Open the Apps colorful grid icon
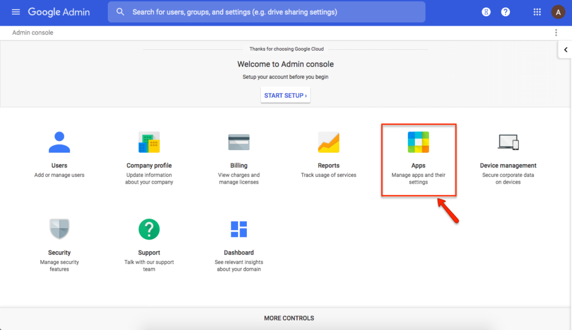 click(x=418, y=142)
